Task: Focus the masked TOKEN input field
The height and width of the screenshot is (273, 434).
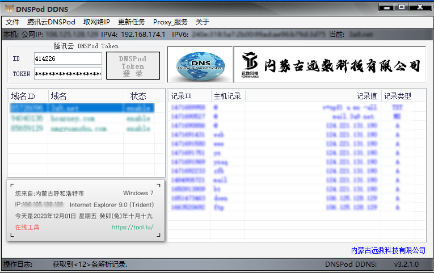Action: [68, 74]
